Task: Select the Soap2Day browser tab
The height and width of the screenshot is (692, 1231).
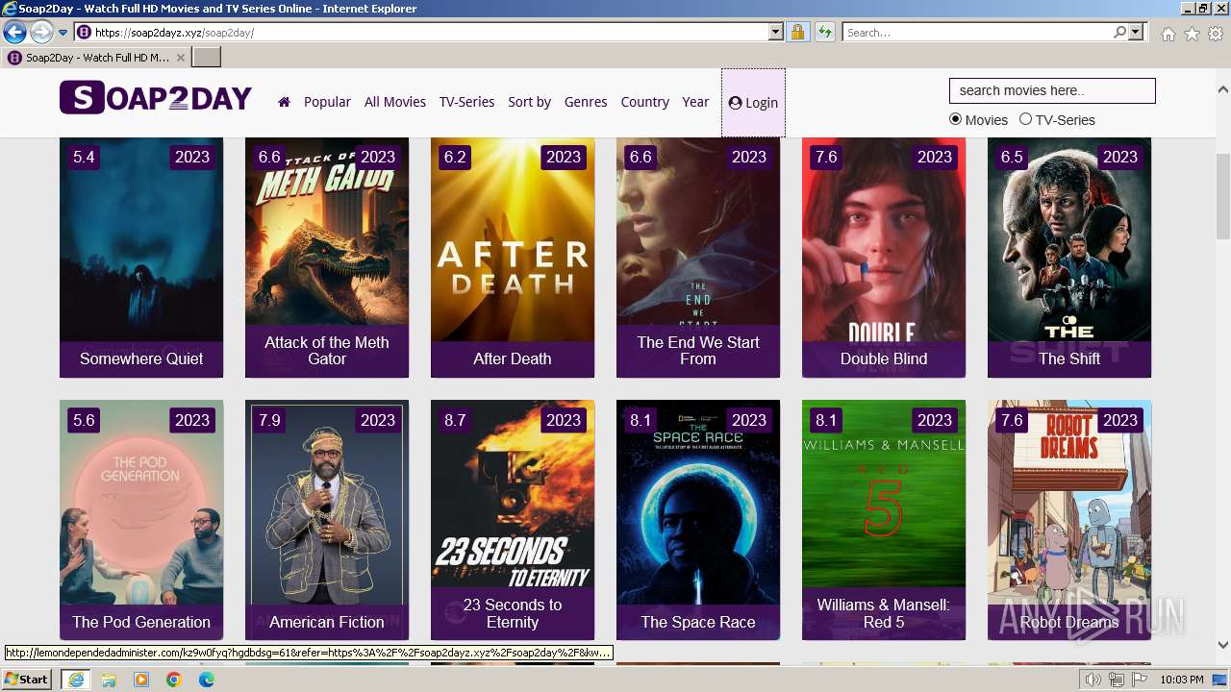Action: [x=96, y=57]
